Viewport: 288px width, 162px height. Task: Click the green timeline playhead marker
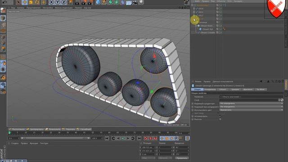[x=9, y=133]
